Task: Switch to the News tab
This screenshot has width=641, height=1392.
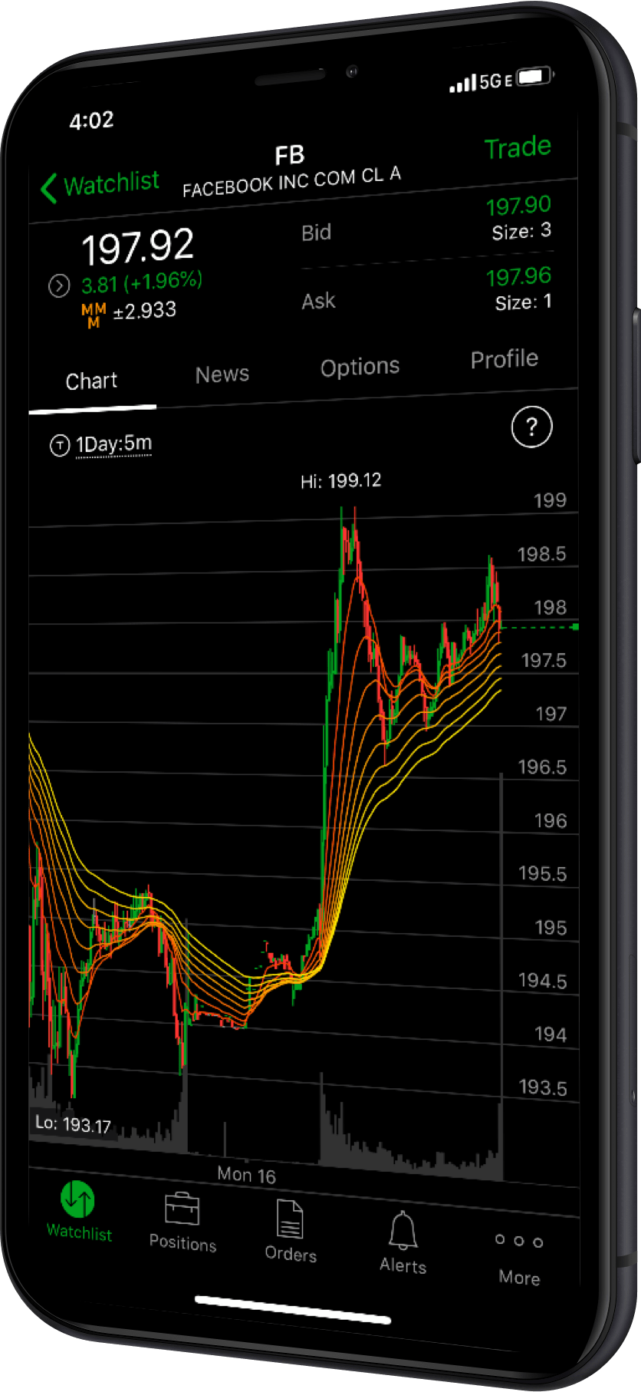Action: [x=222, y=374]
